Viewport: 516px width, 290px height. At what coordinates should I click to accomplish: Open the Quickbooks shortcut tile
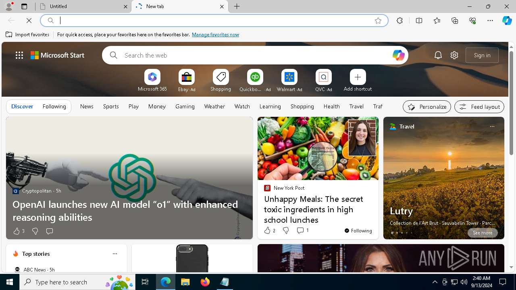[x=255, y=81]
